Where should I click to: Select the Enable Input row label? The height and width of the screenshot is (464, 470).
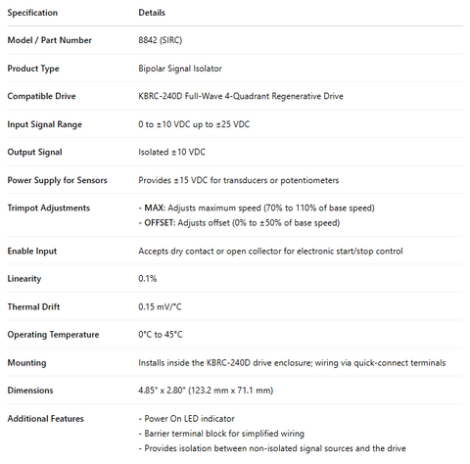(x=32, y=252)
